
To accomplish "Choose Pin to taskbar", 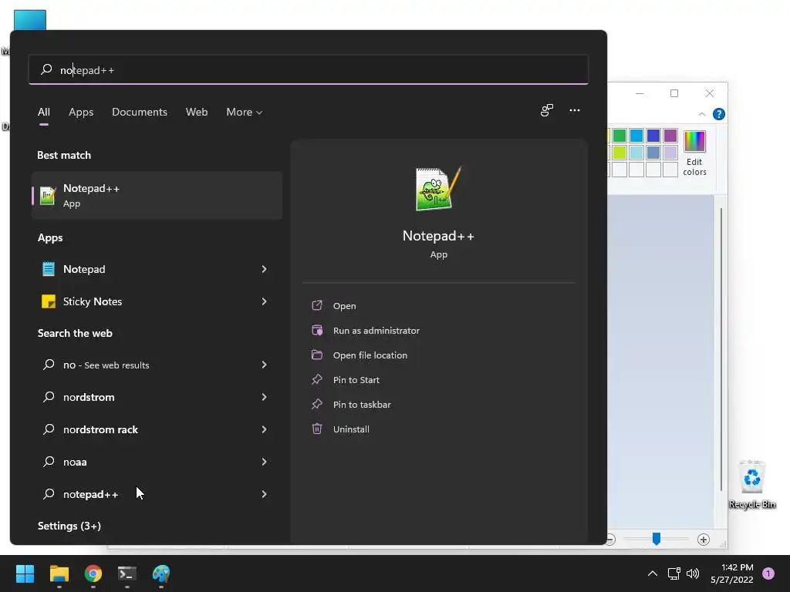I will [x=362, y=405].
